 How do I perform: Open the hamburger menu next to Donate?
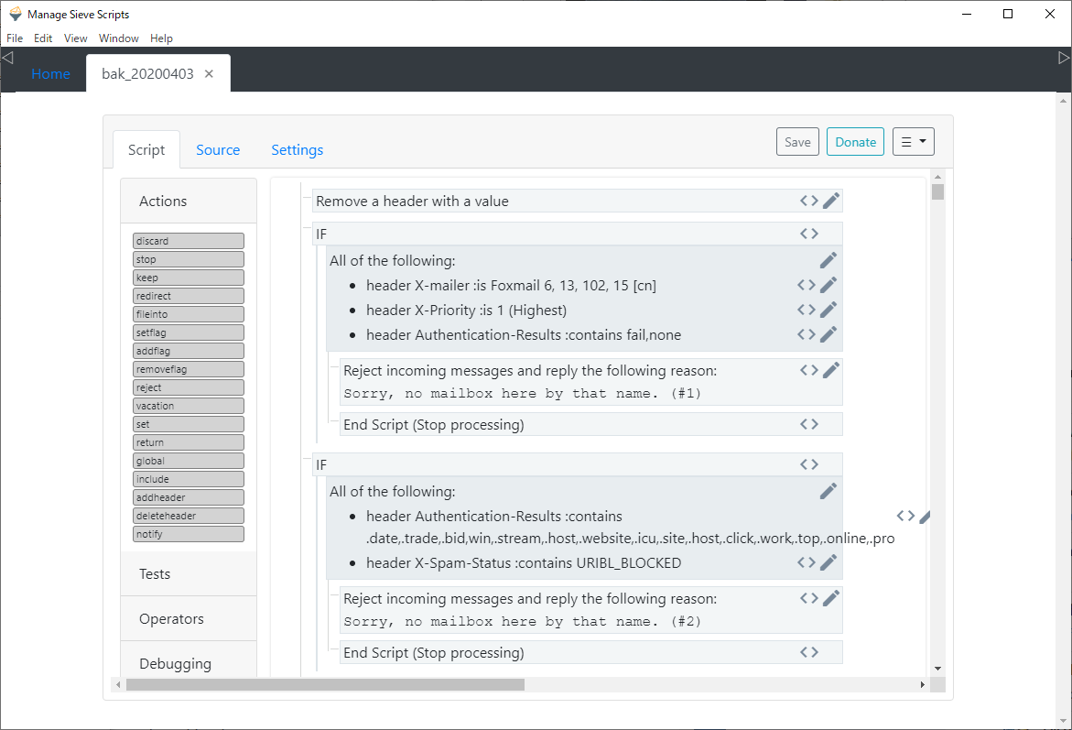coord(913,141)
